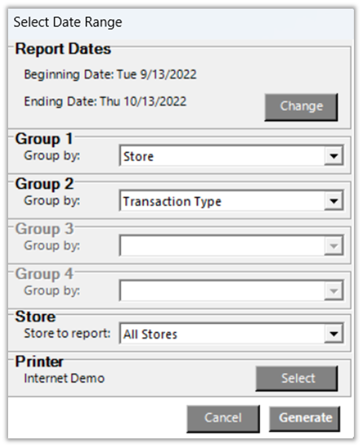The width and height of the screenshot is (362, 447).
Task: Click the Select Date Range title bar
Action: click(x=68, y=22)
